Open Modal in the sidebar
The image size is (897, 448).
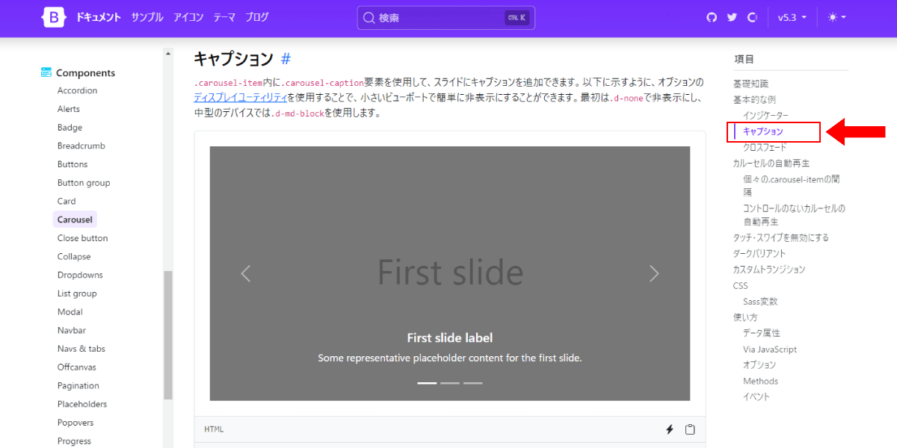pyautogui.click(x=70, y=312)
